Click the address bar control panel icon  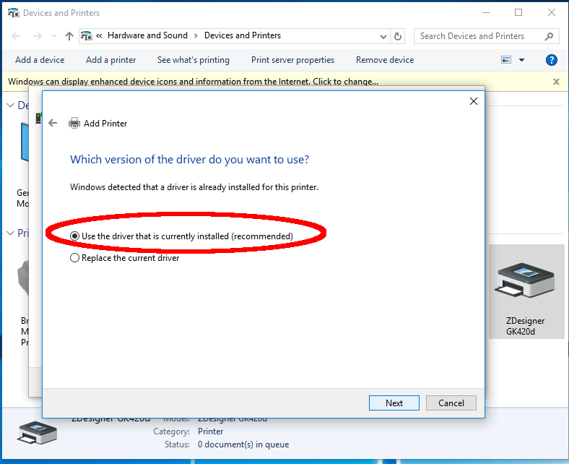pyautogui.click(x=87, y=35)
